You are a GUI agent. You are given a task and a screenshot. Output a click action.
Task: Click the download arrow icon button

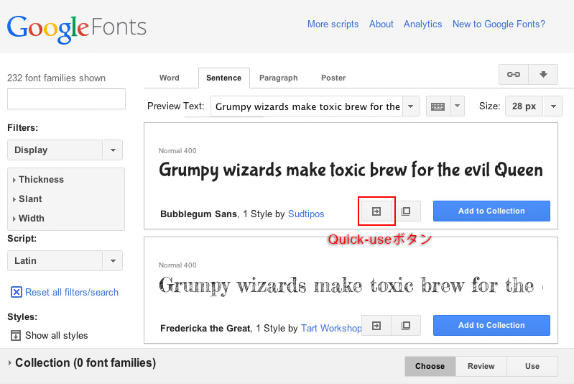click(543, 74)
